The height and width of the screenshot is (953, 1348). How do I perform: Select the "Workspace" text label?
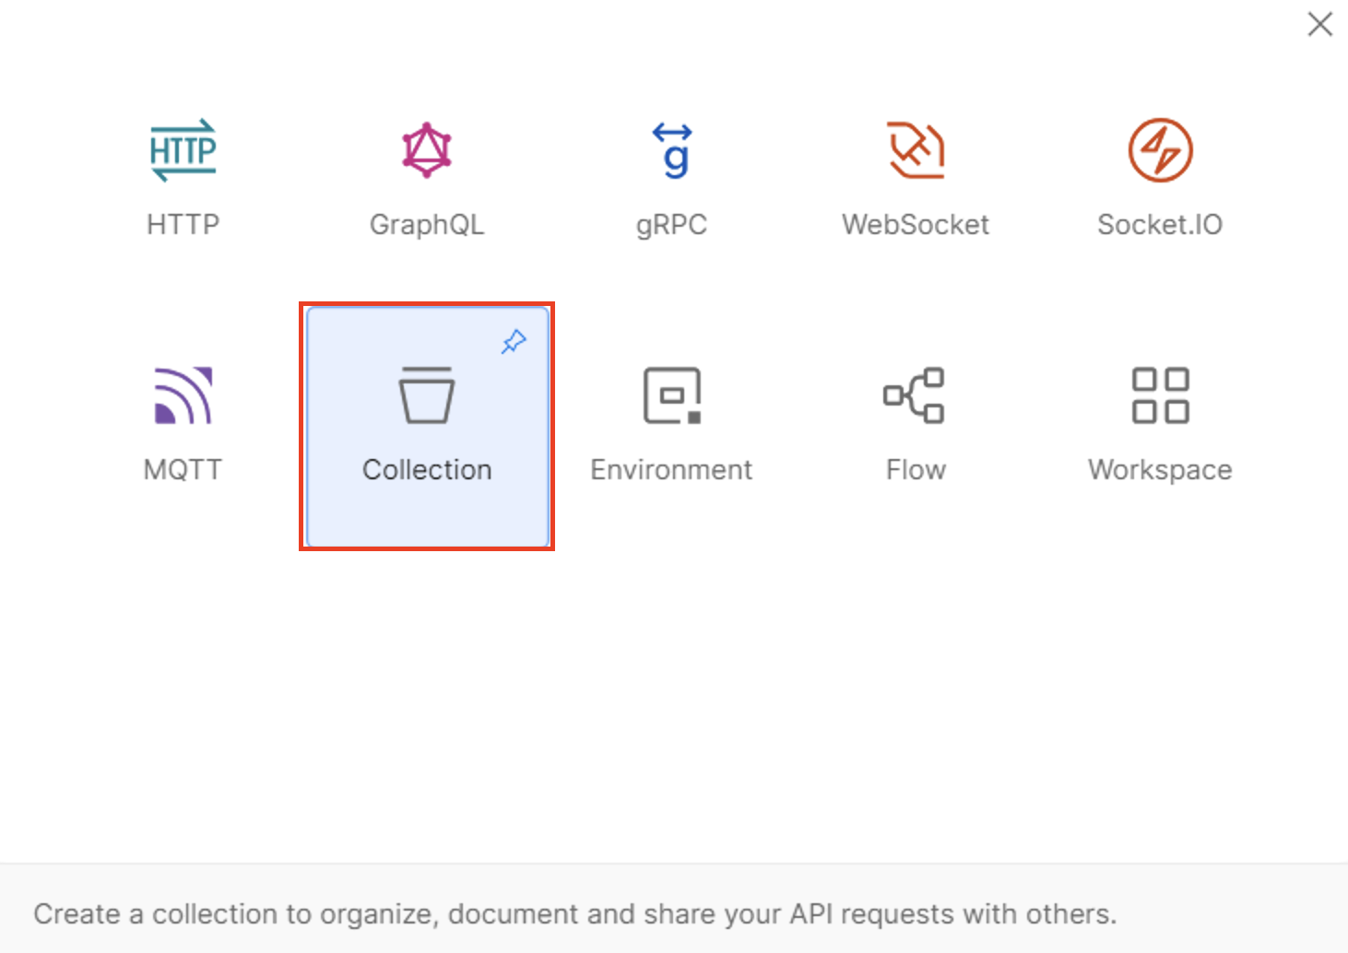tap(1159, 470)
